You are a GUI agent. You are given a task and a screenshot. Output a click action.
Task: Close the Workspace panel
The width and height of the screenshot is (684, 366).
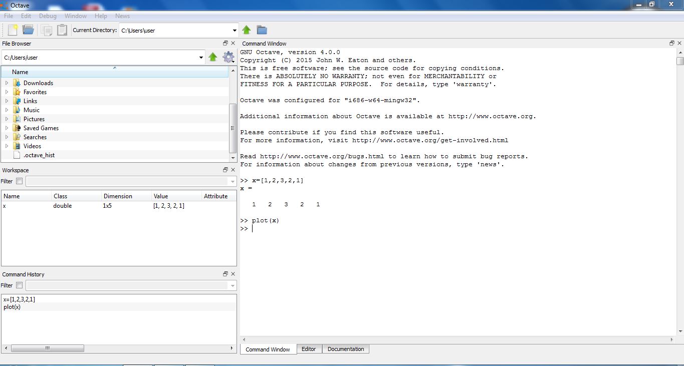tap(233, 170)
